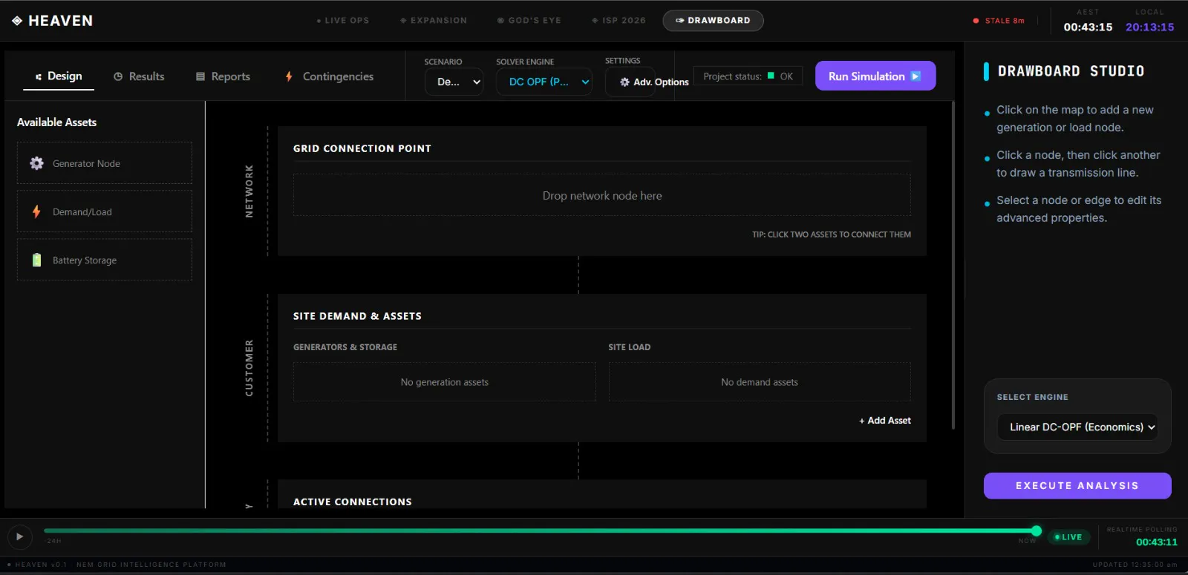Click the 'UPDATED 12:35:00 am' footer text
1188x575 pixels.
(x=1135, y=565)
